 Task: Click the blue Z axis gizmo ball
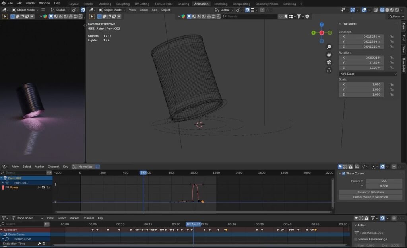click(x=322, y=25)
